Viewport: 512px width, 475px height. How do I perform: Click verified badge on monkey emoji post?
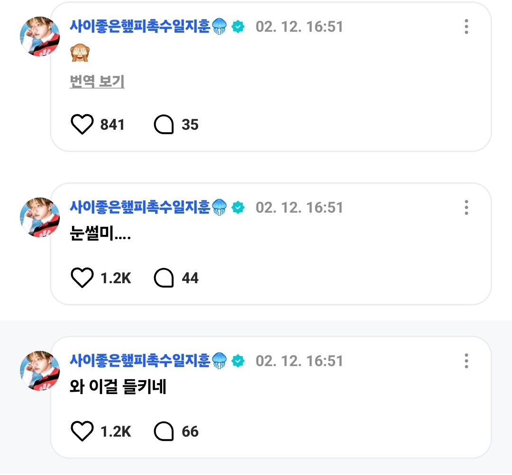[238, 27]
